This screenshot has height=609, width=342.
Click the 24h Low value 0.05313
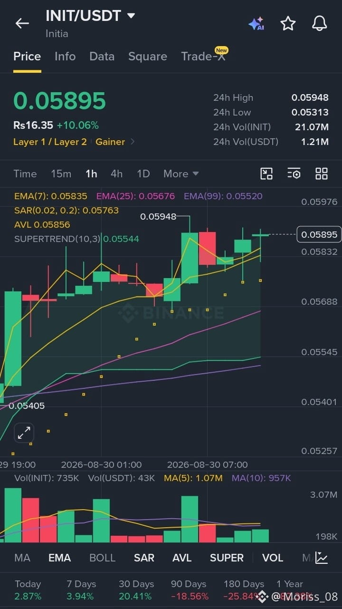(x=310, y=112)
